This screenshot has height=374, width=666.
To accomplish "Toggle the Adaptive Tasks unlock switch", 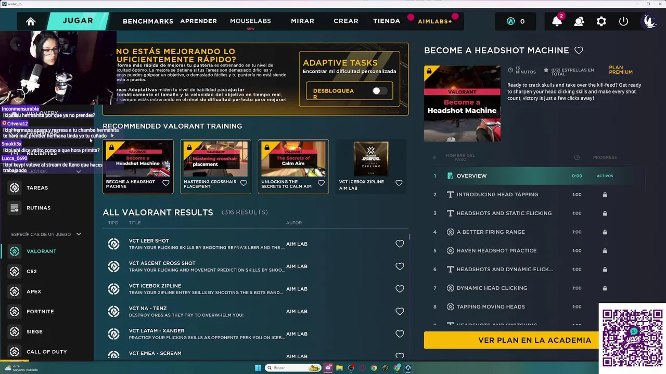I will tap(379, 91).
